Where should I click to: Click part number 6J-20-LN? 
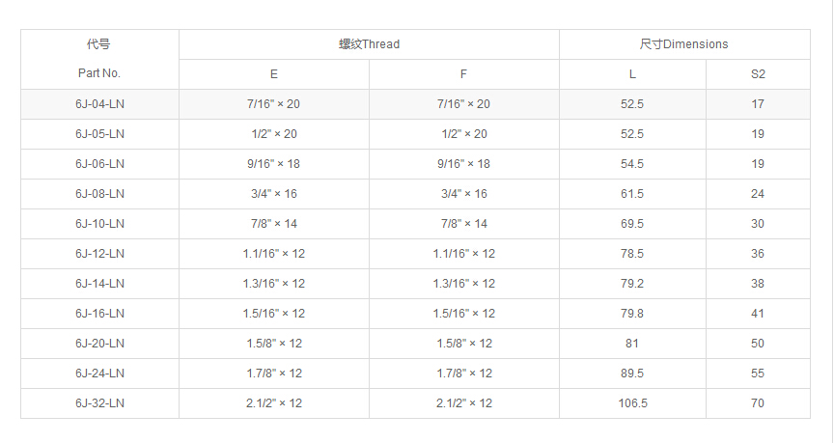[x=99, y=344]
